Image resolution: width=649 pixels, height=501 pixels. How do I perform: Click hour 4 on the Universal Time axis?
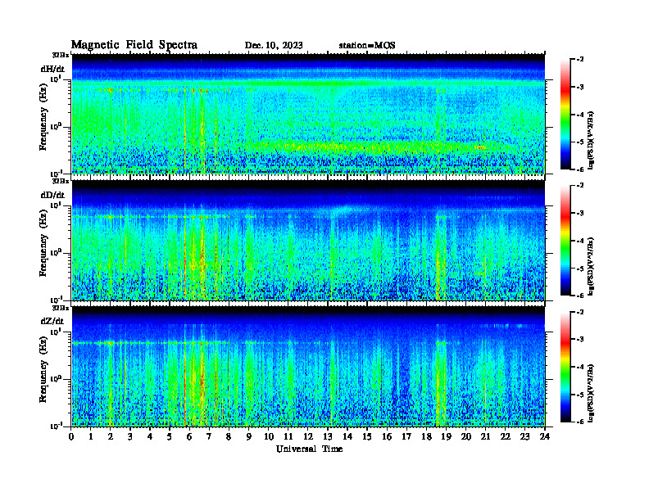(150, 437)
